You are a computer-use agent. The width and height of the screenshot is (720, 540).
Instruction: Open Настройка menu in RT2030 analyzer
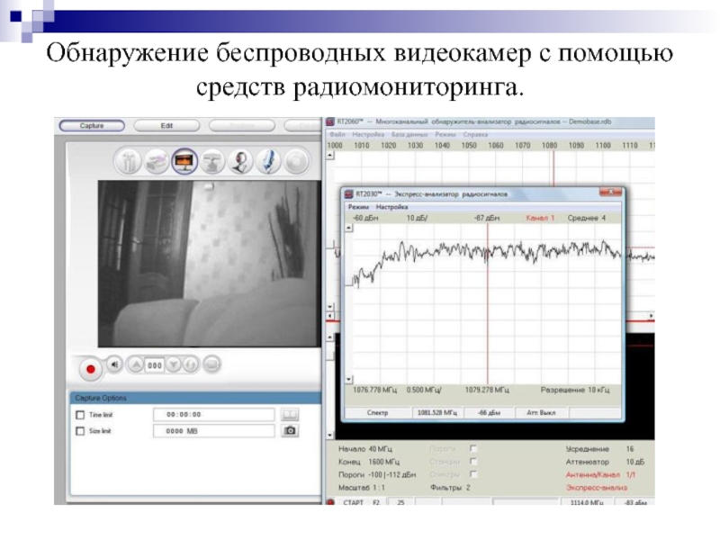(391, 207)
